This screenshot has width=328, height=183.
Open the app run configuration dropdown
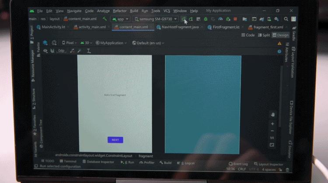pyautogui.click(x=120, y=19)
